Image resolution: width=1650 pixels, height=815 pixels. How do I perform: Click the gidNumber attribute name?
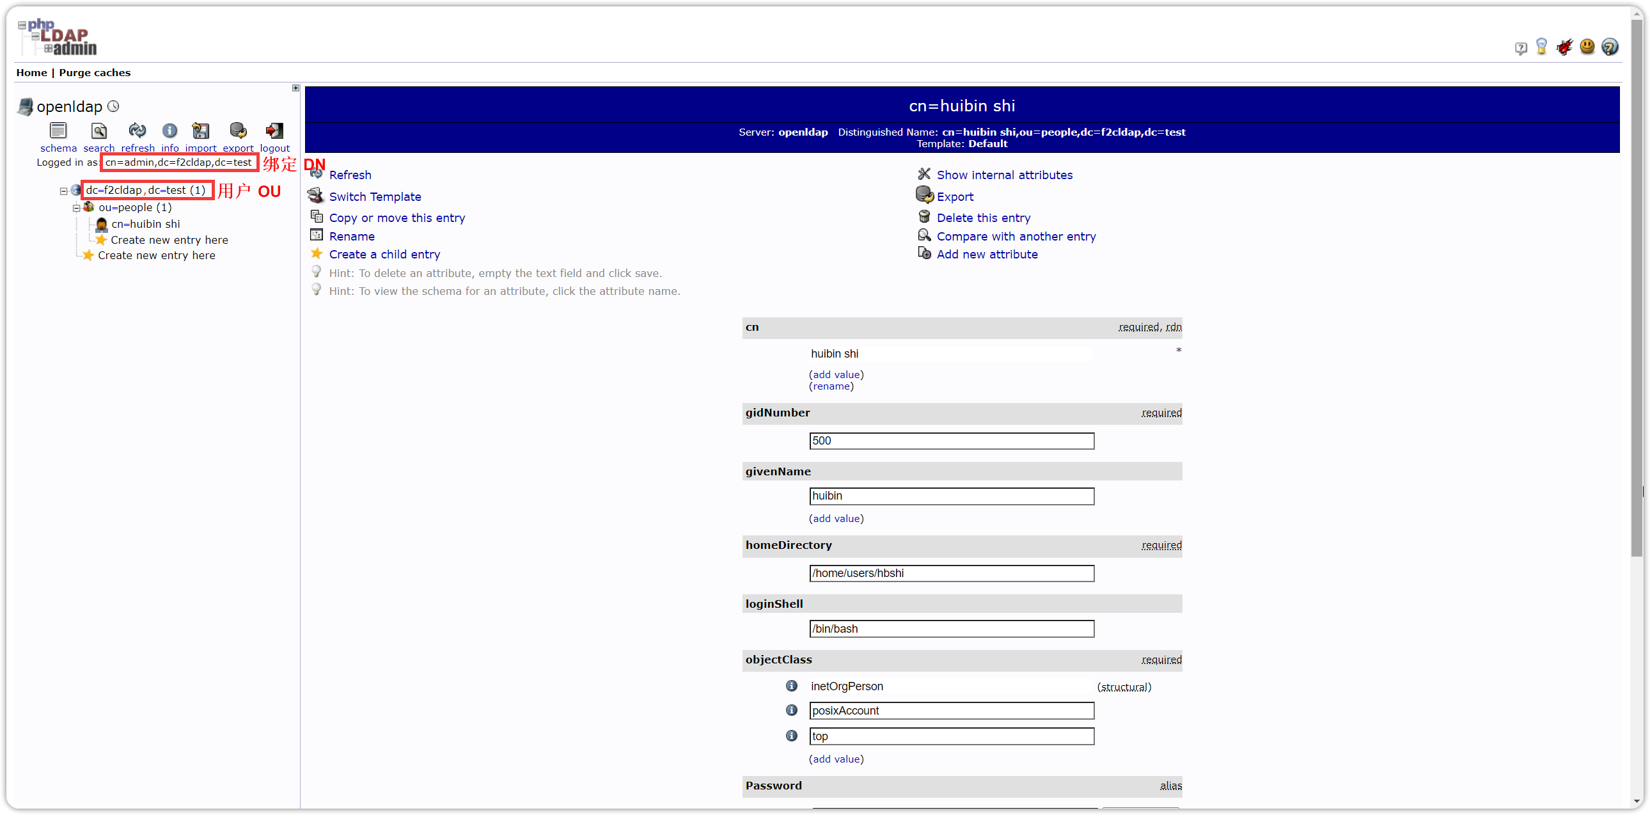778,413
